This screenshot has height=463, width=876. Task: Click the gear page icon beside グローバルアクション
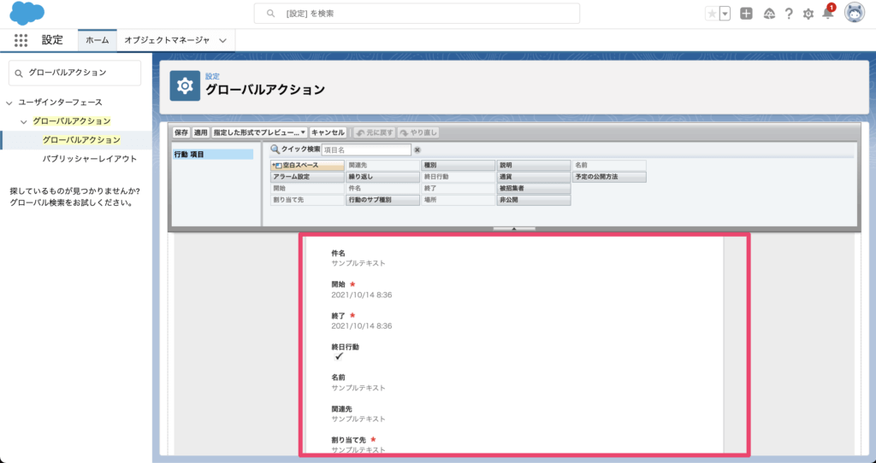185,86
